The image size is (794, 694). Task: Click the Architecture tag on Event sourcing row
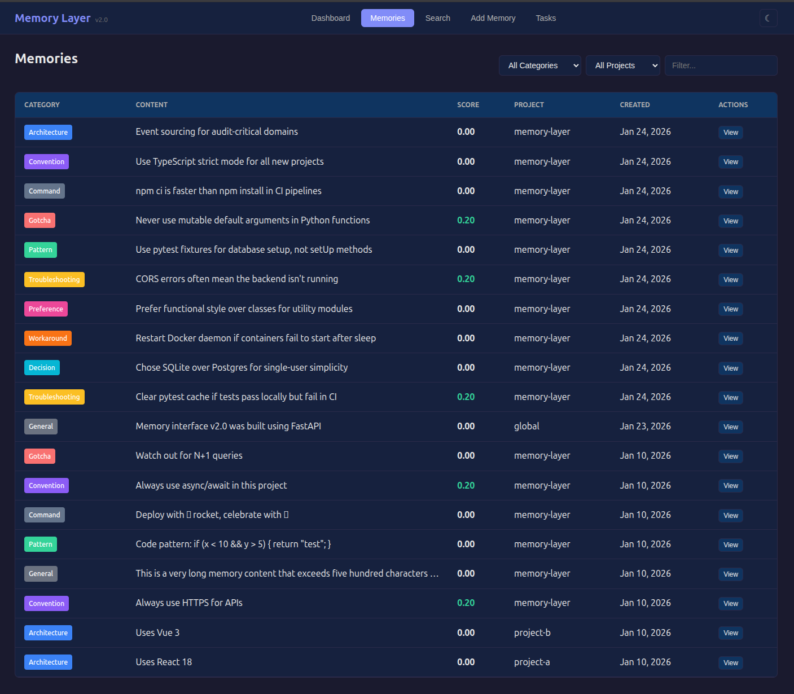[x=48, y=132]
